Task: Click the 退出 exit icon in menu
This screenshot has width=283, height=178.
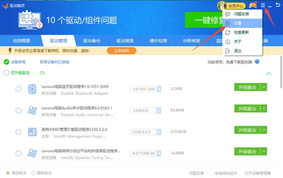Action: pyautogui.click(x=228, y=51)
